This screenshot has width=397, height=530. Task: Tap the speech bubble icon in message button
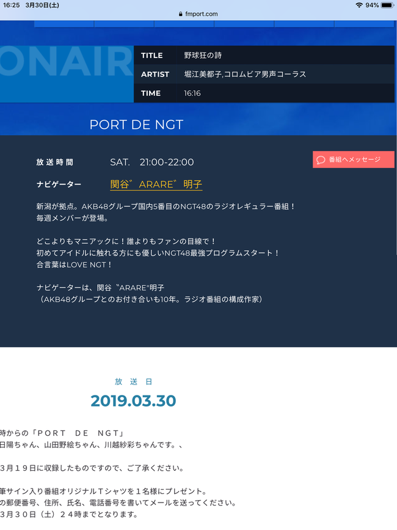point(321,160)
